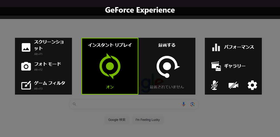Click the オン status text
Viewport: 280px width, 137px height.
pos(110,87)
